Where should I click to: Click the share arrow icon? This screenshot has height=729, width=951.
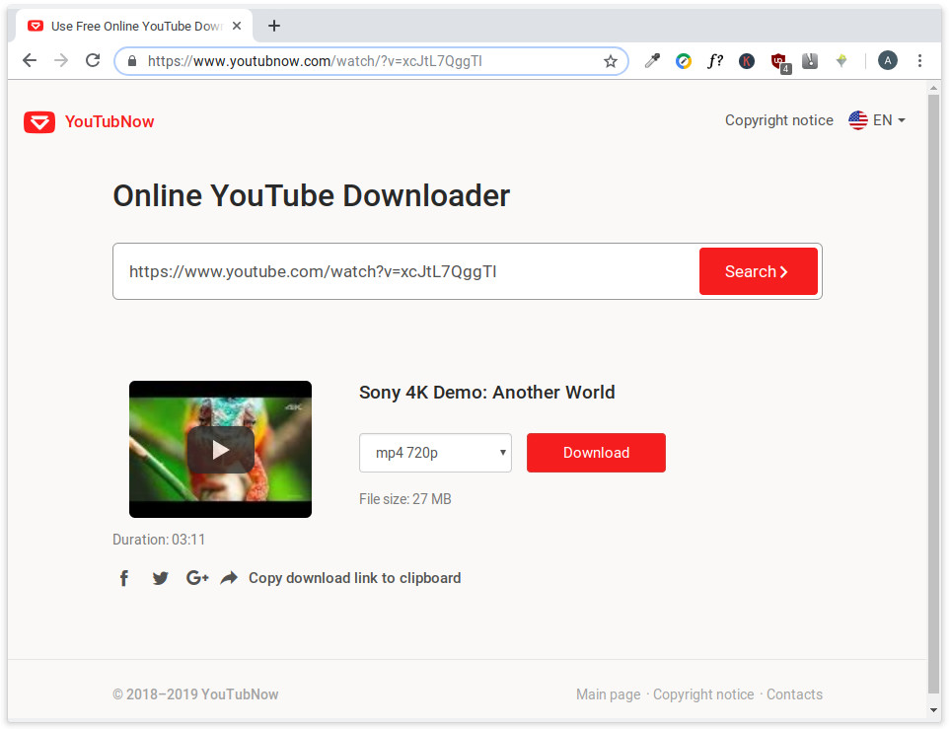(229, 578)
